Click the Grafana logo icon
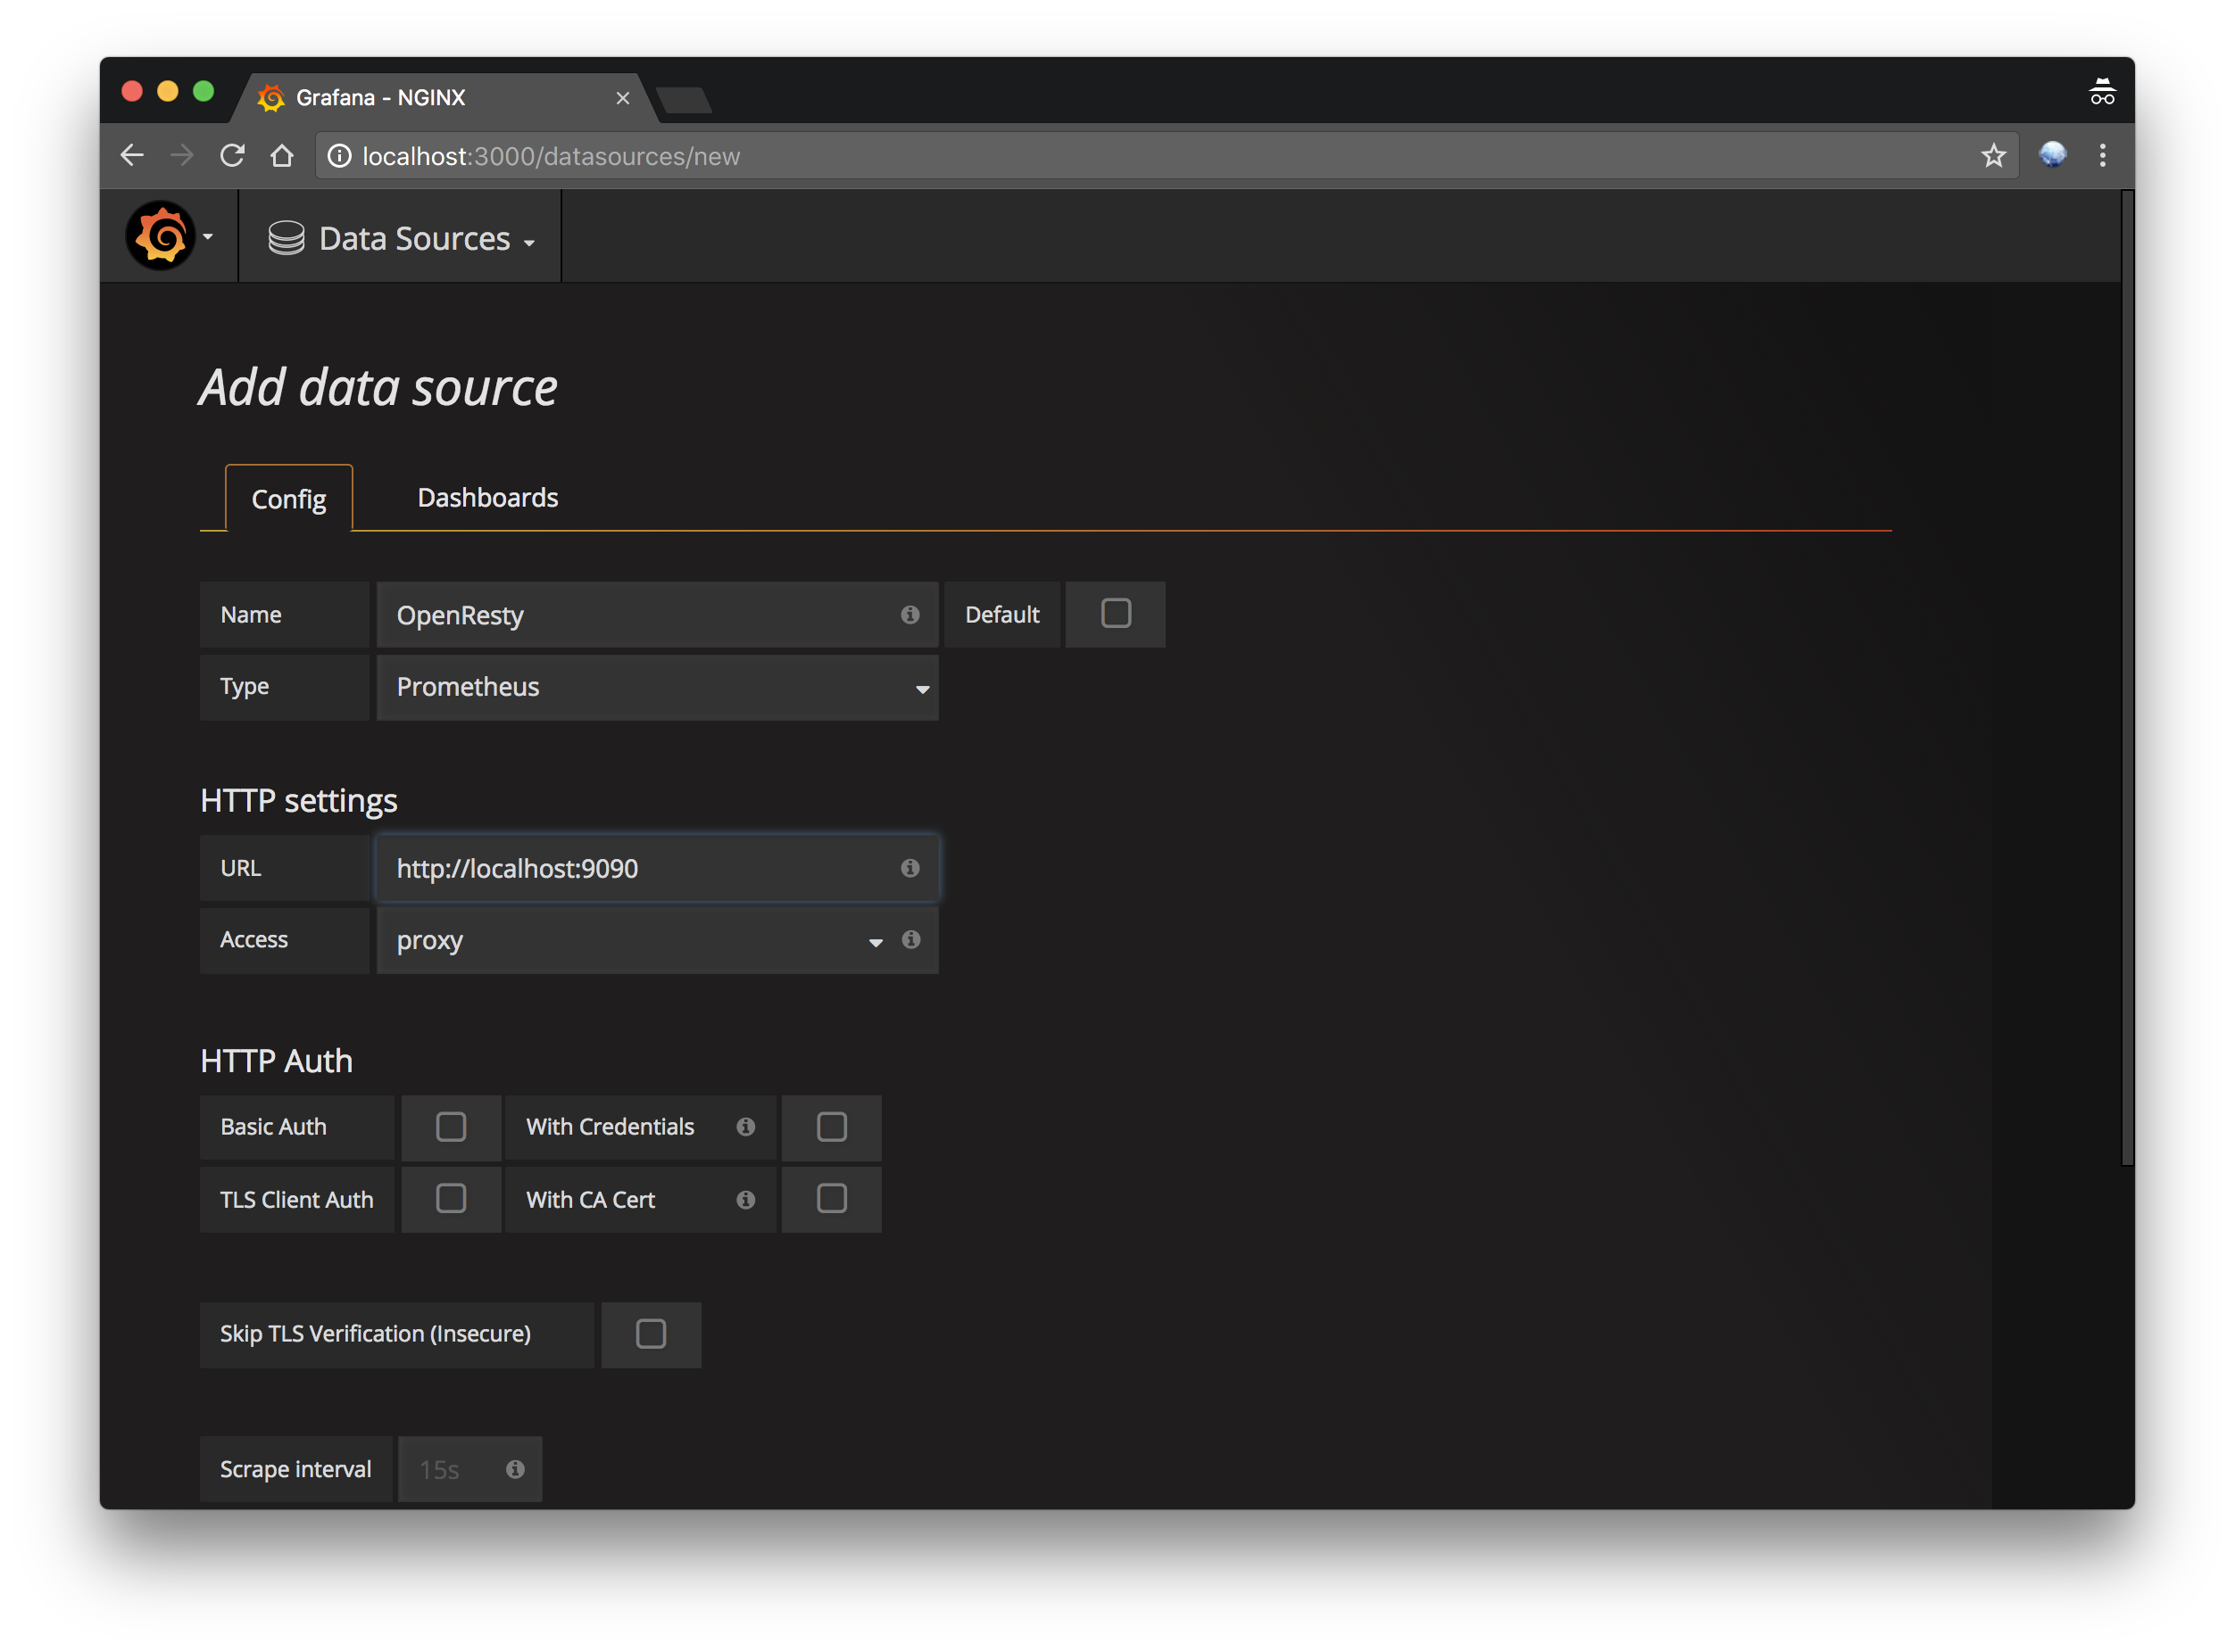This screenshot has height=1652, width=2235. click(160, 236)
